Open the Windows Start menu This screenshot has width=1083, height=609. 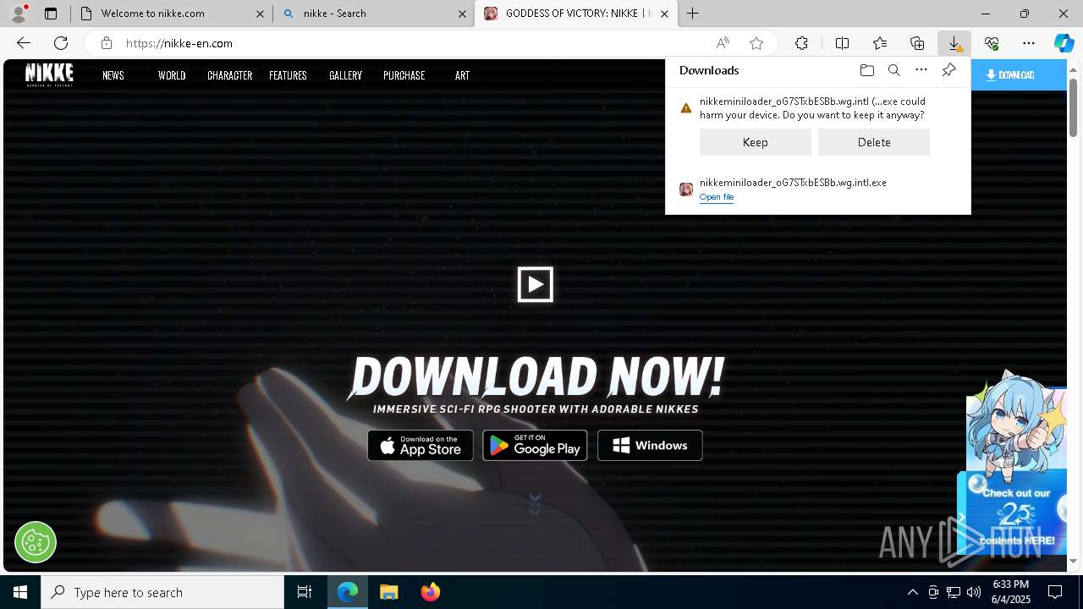coord(20,592)
